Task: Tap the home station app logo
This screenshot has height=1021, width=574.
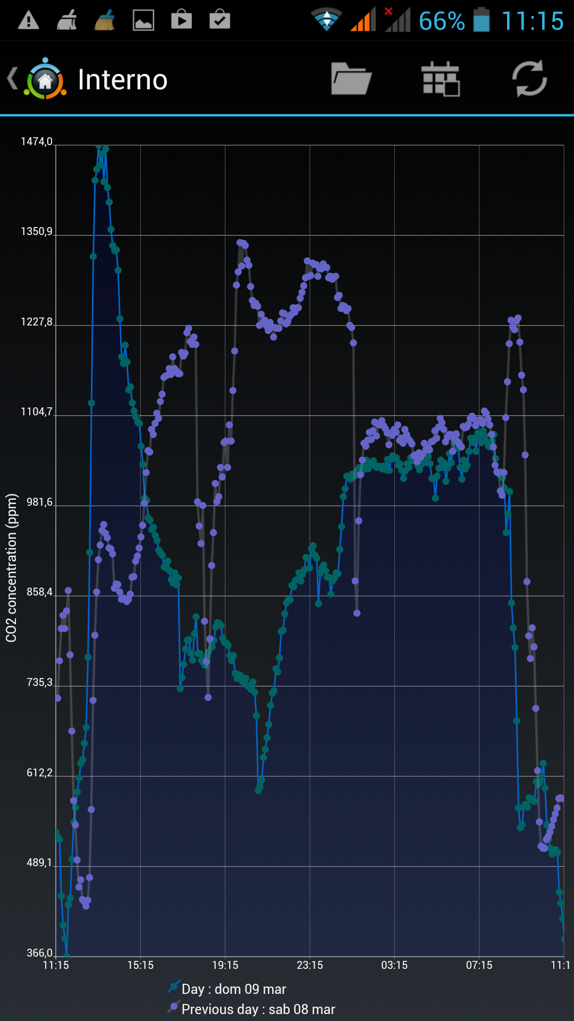Action: (x=45, y=79)
